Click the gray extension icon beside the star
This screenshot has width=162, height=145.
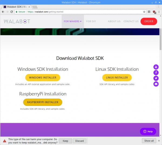coord(149,12)
